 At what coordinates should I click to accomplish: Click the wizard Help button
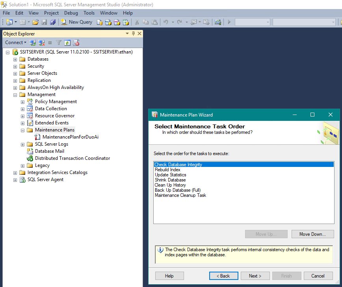(169, 276)
